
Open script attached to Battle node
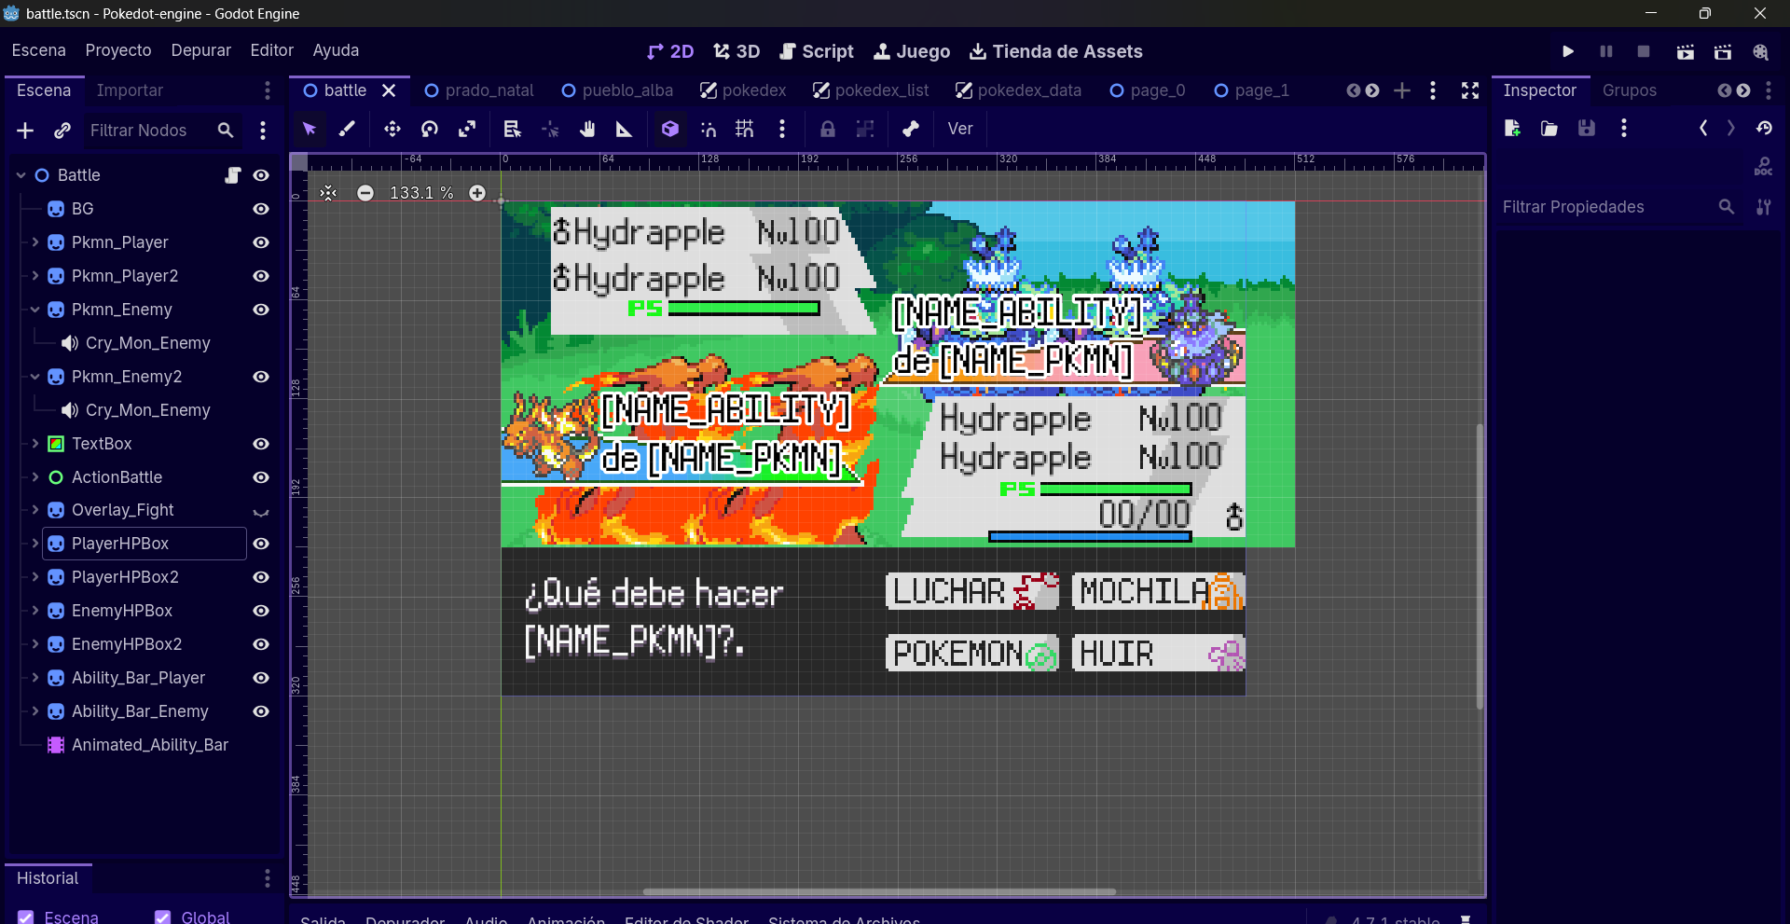coord(233,175)
